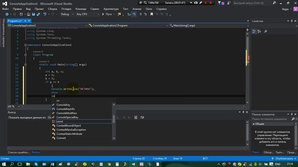Undo the last edit using the toolbar arrow
This screenshot has height=167, width=298.
(x=45, y=14)
